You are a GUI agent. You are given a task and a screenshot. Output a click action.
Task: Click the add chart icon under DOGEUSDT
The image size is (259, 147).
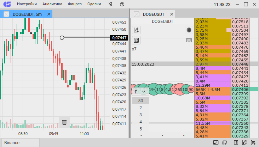[136, 30]
